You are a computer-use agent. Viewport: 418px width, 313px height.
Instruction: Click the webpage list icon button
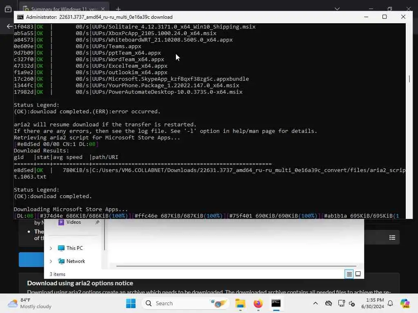coord(392,238)
